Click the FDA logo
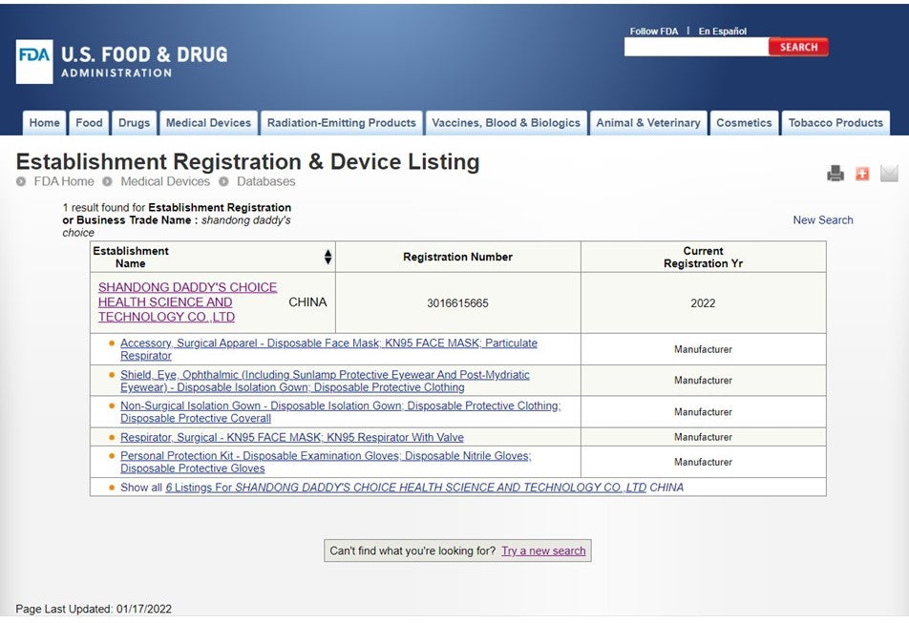This screenshot has height=623, width=909. (34, 62)
